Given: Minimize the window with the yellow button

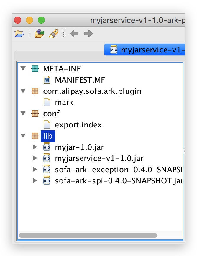Looking at the screenshot, I should click(29, 20).
